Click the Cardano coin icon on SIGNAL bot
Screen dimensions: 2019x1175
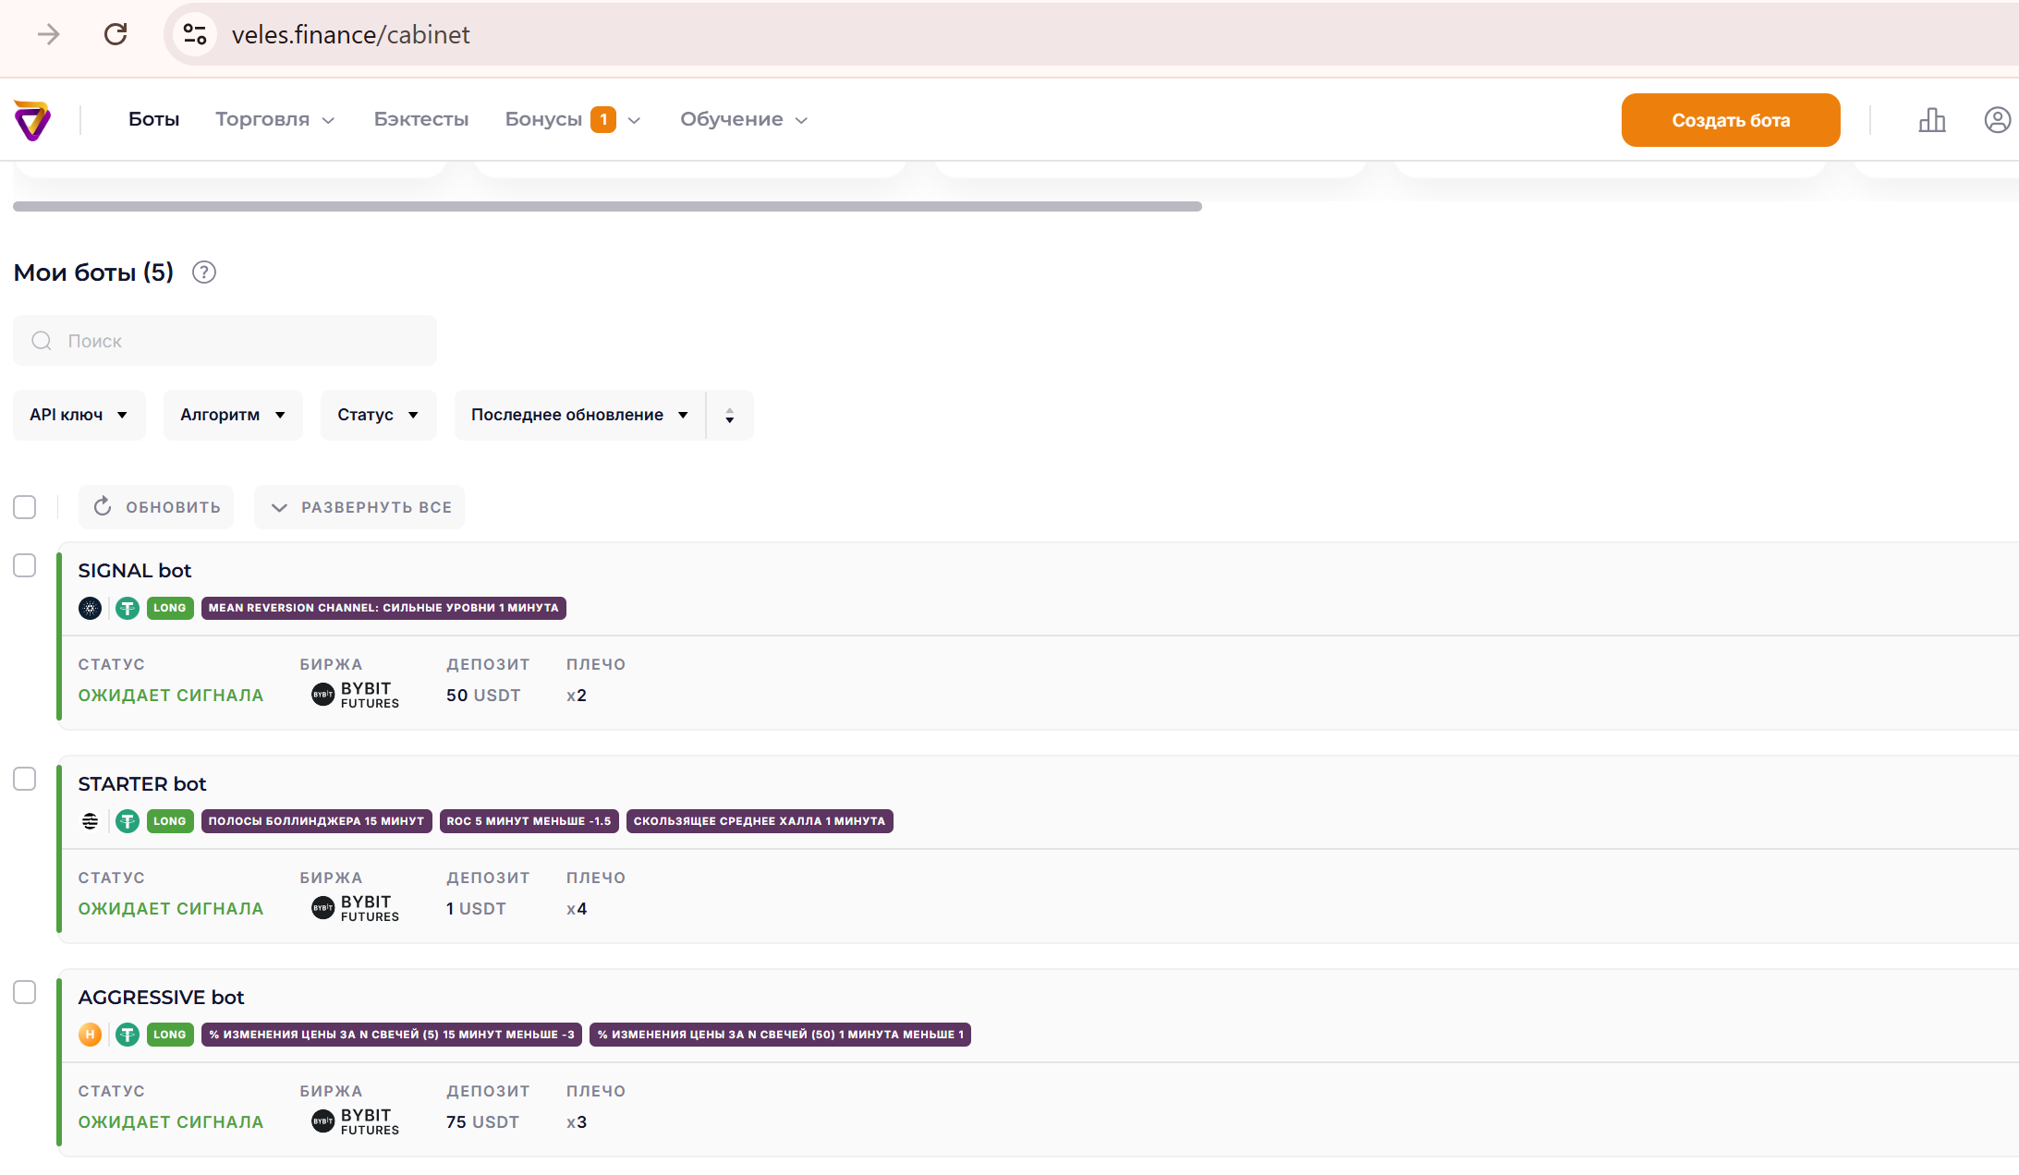point(90,608)
